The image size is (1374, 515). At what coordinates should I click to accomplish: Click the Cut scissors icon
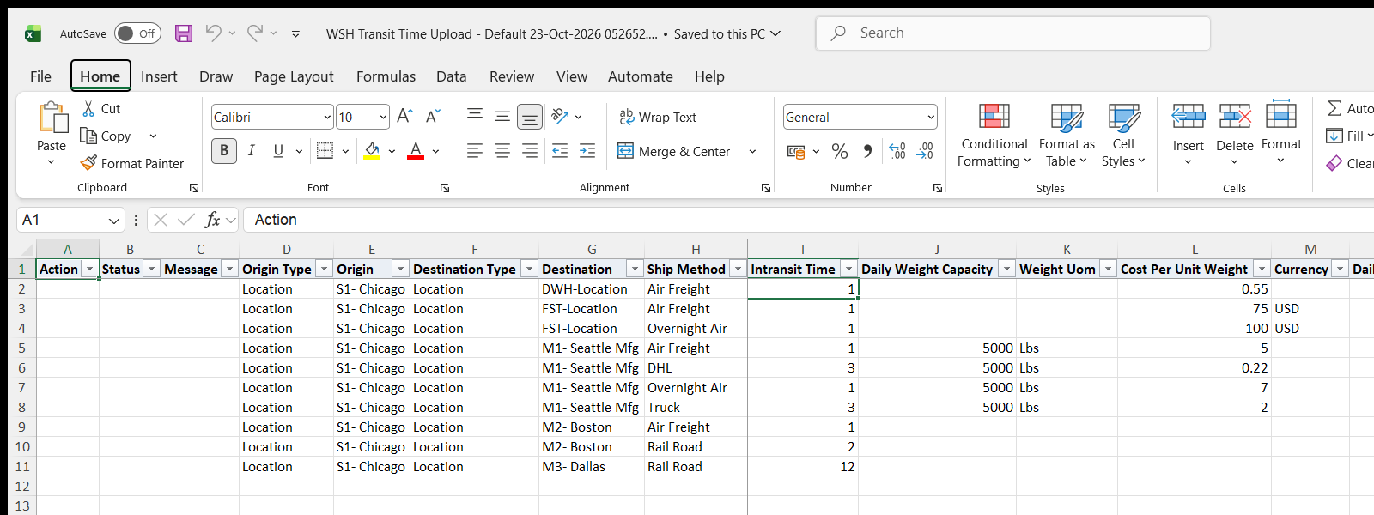(88, 109)
